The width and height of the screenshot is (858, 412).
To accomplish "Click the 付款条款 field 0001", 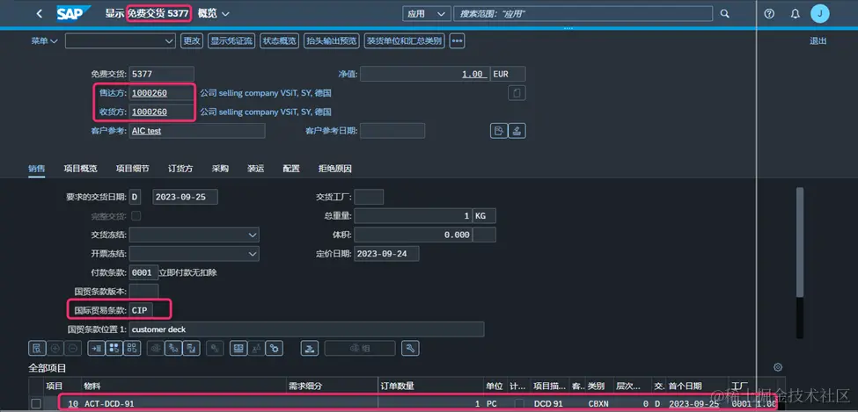I will (x=144, y=272).
